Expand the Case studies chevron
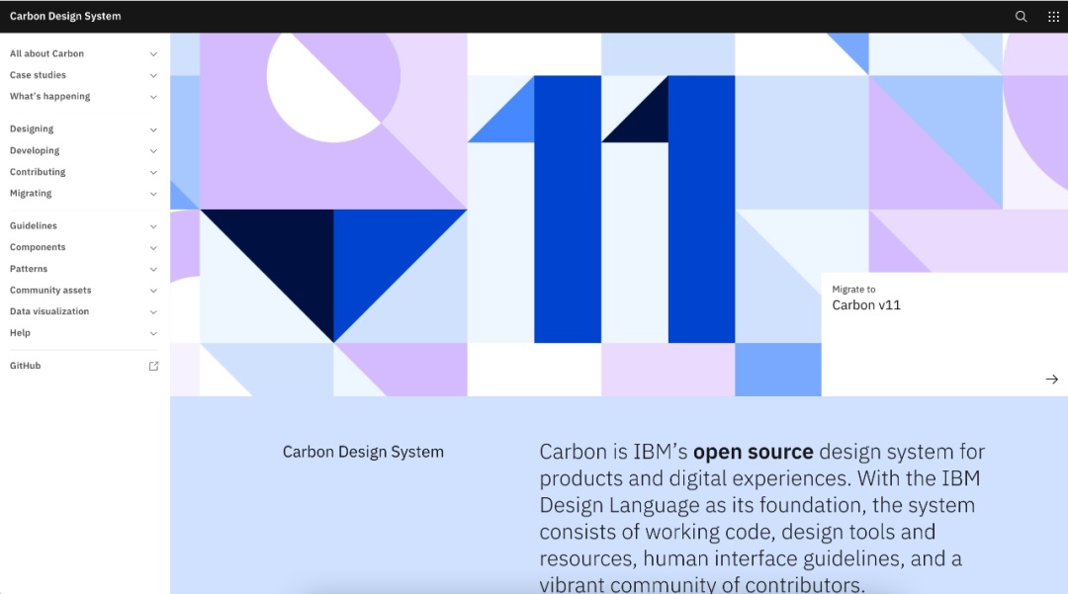 (153, 75)
